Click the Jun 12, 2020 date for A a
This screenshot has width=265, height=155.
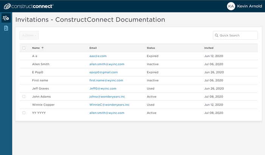pos(214,56)
